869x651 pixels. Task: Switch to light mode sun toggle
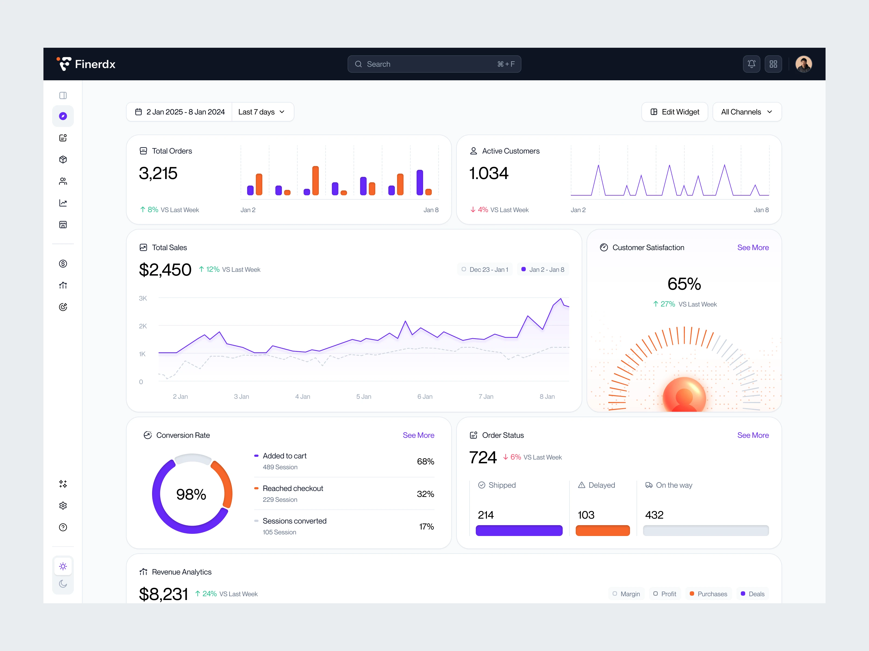click(63, 566)
